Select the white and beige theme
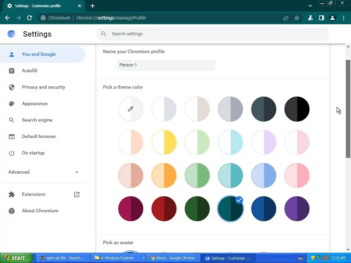Viewport: 351px width, 263px height. click(197, 109)
